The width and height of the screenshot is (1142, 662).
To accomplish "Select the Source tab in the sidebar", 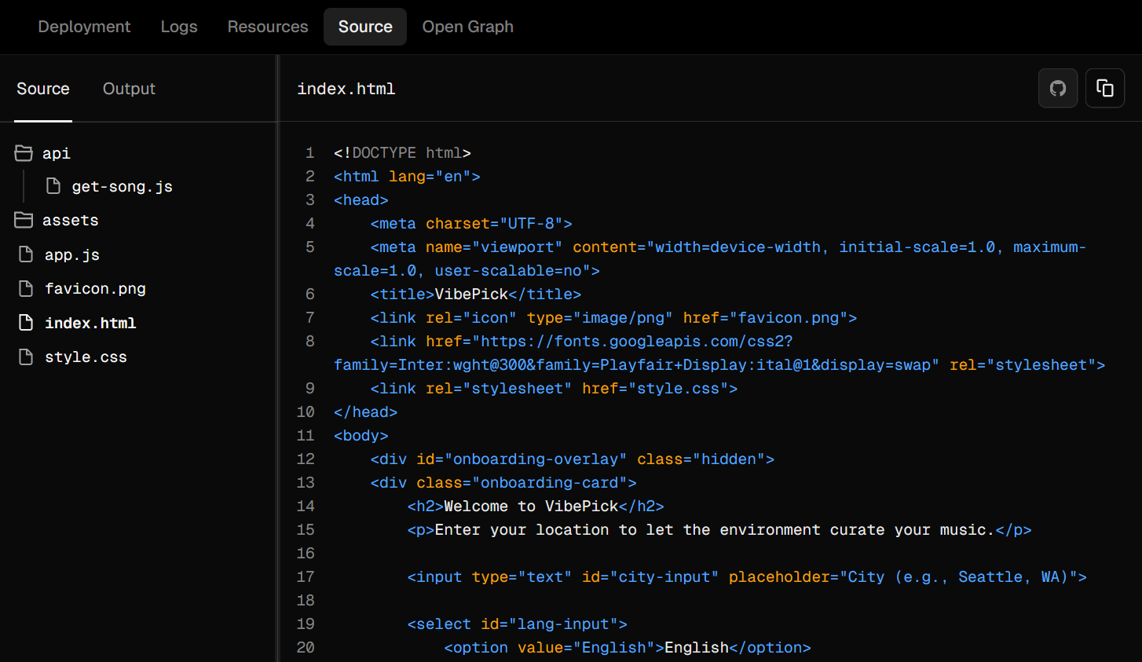I will pyautogui.click(x=43, y=89).
